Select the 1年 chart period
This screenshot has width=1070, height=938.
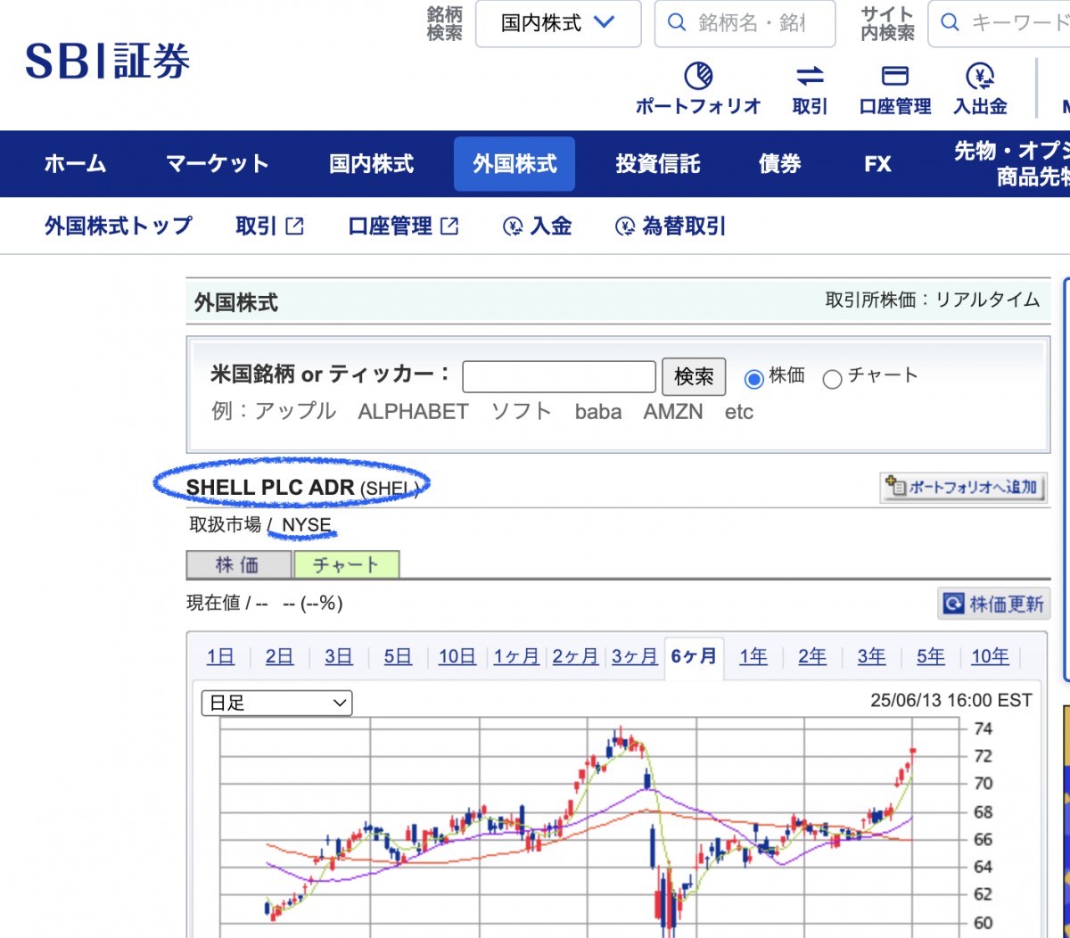pos(753,657)
